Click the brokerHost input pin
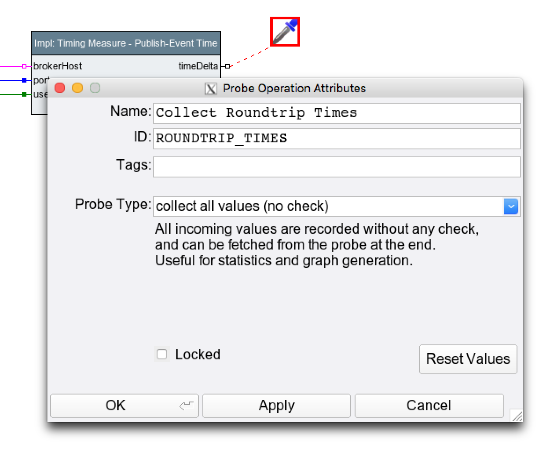This screenshot has width=550, height=456. (24, 66)
